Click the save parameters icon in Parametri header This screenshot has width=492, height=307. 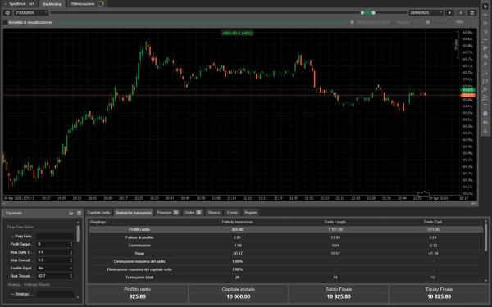click(79, 213)
